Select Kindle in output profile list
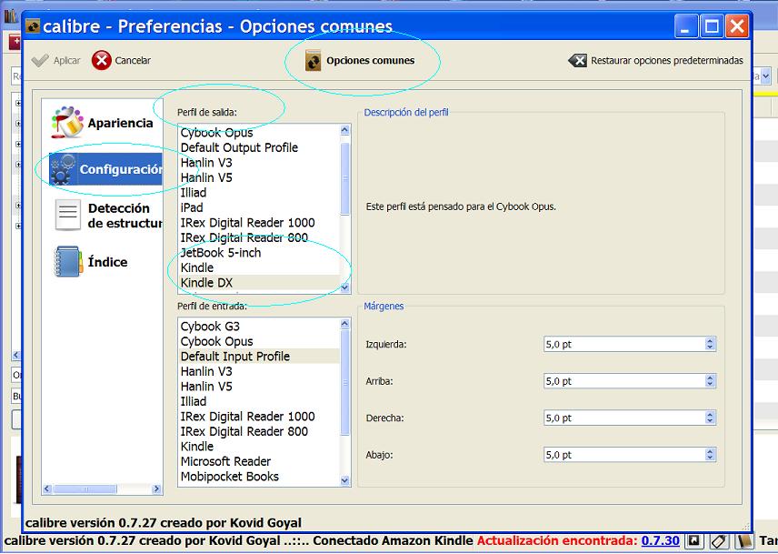This screenshot has width=778, height=554. 258,267
